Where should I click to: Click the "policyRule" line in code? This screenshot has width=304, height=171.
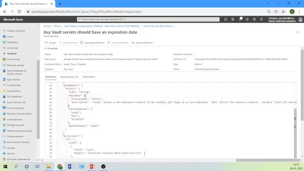[73, 136]
